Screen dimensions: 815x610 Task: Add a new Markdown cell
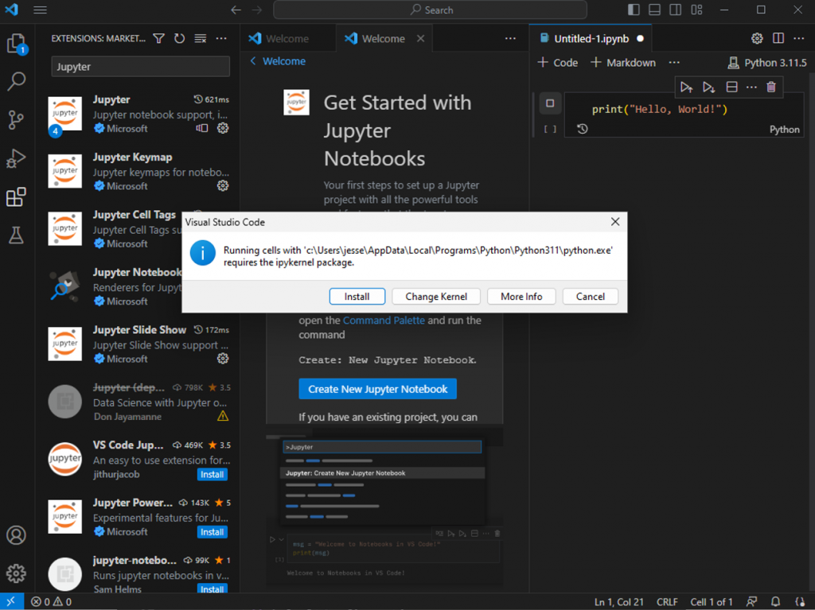[x=623, y=63]
